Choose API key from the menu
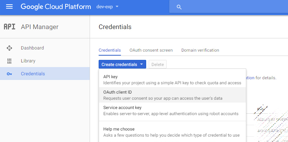This screenshot has height=142, width=288. tap(172, 80)
